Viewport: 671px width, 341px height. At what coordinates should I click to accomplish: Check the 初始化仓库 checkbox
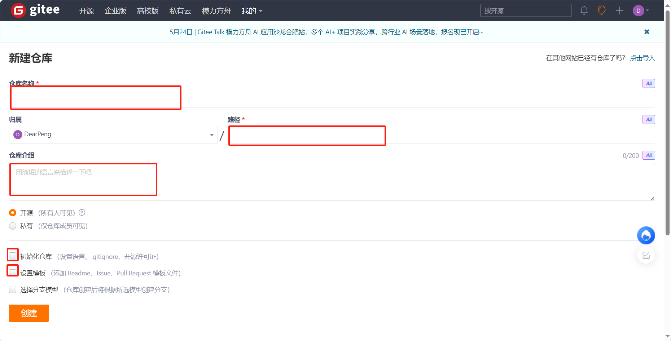[13, 256]
